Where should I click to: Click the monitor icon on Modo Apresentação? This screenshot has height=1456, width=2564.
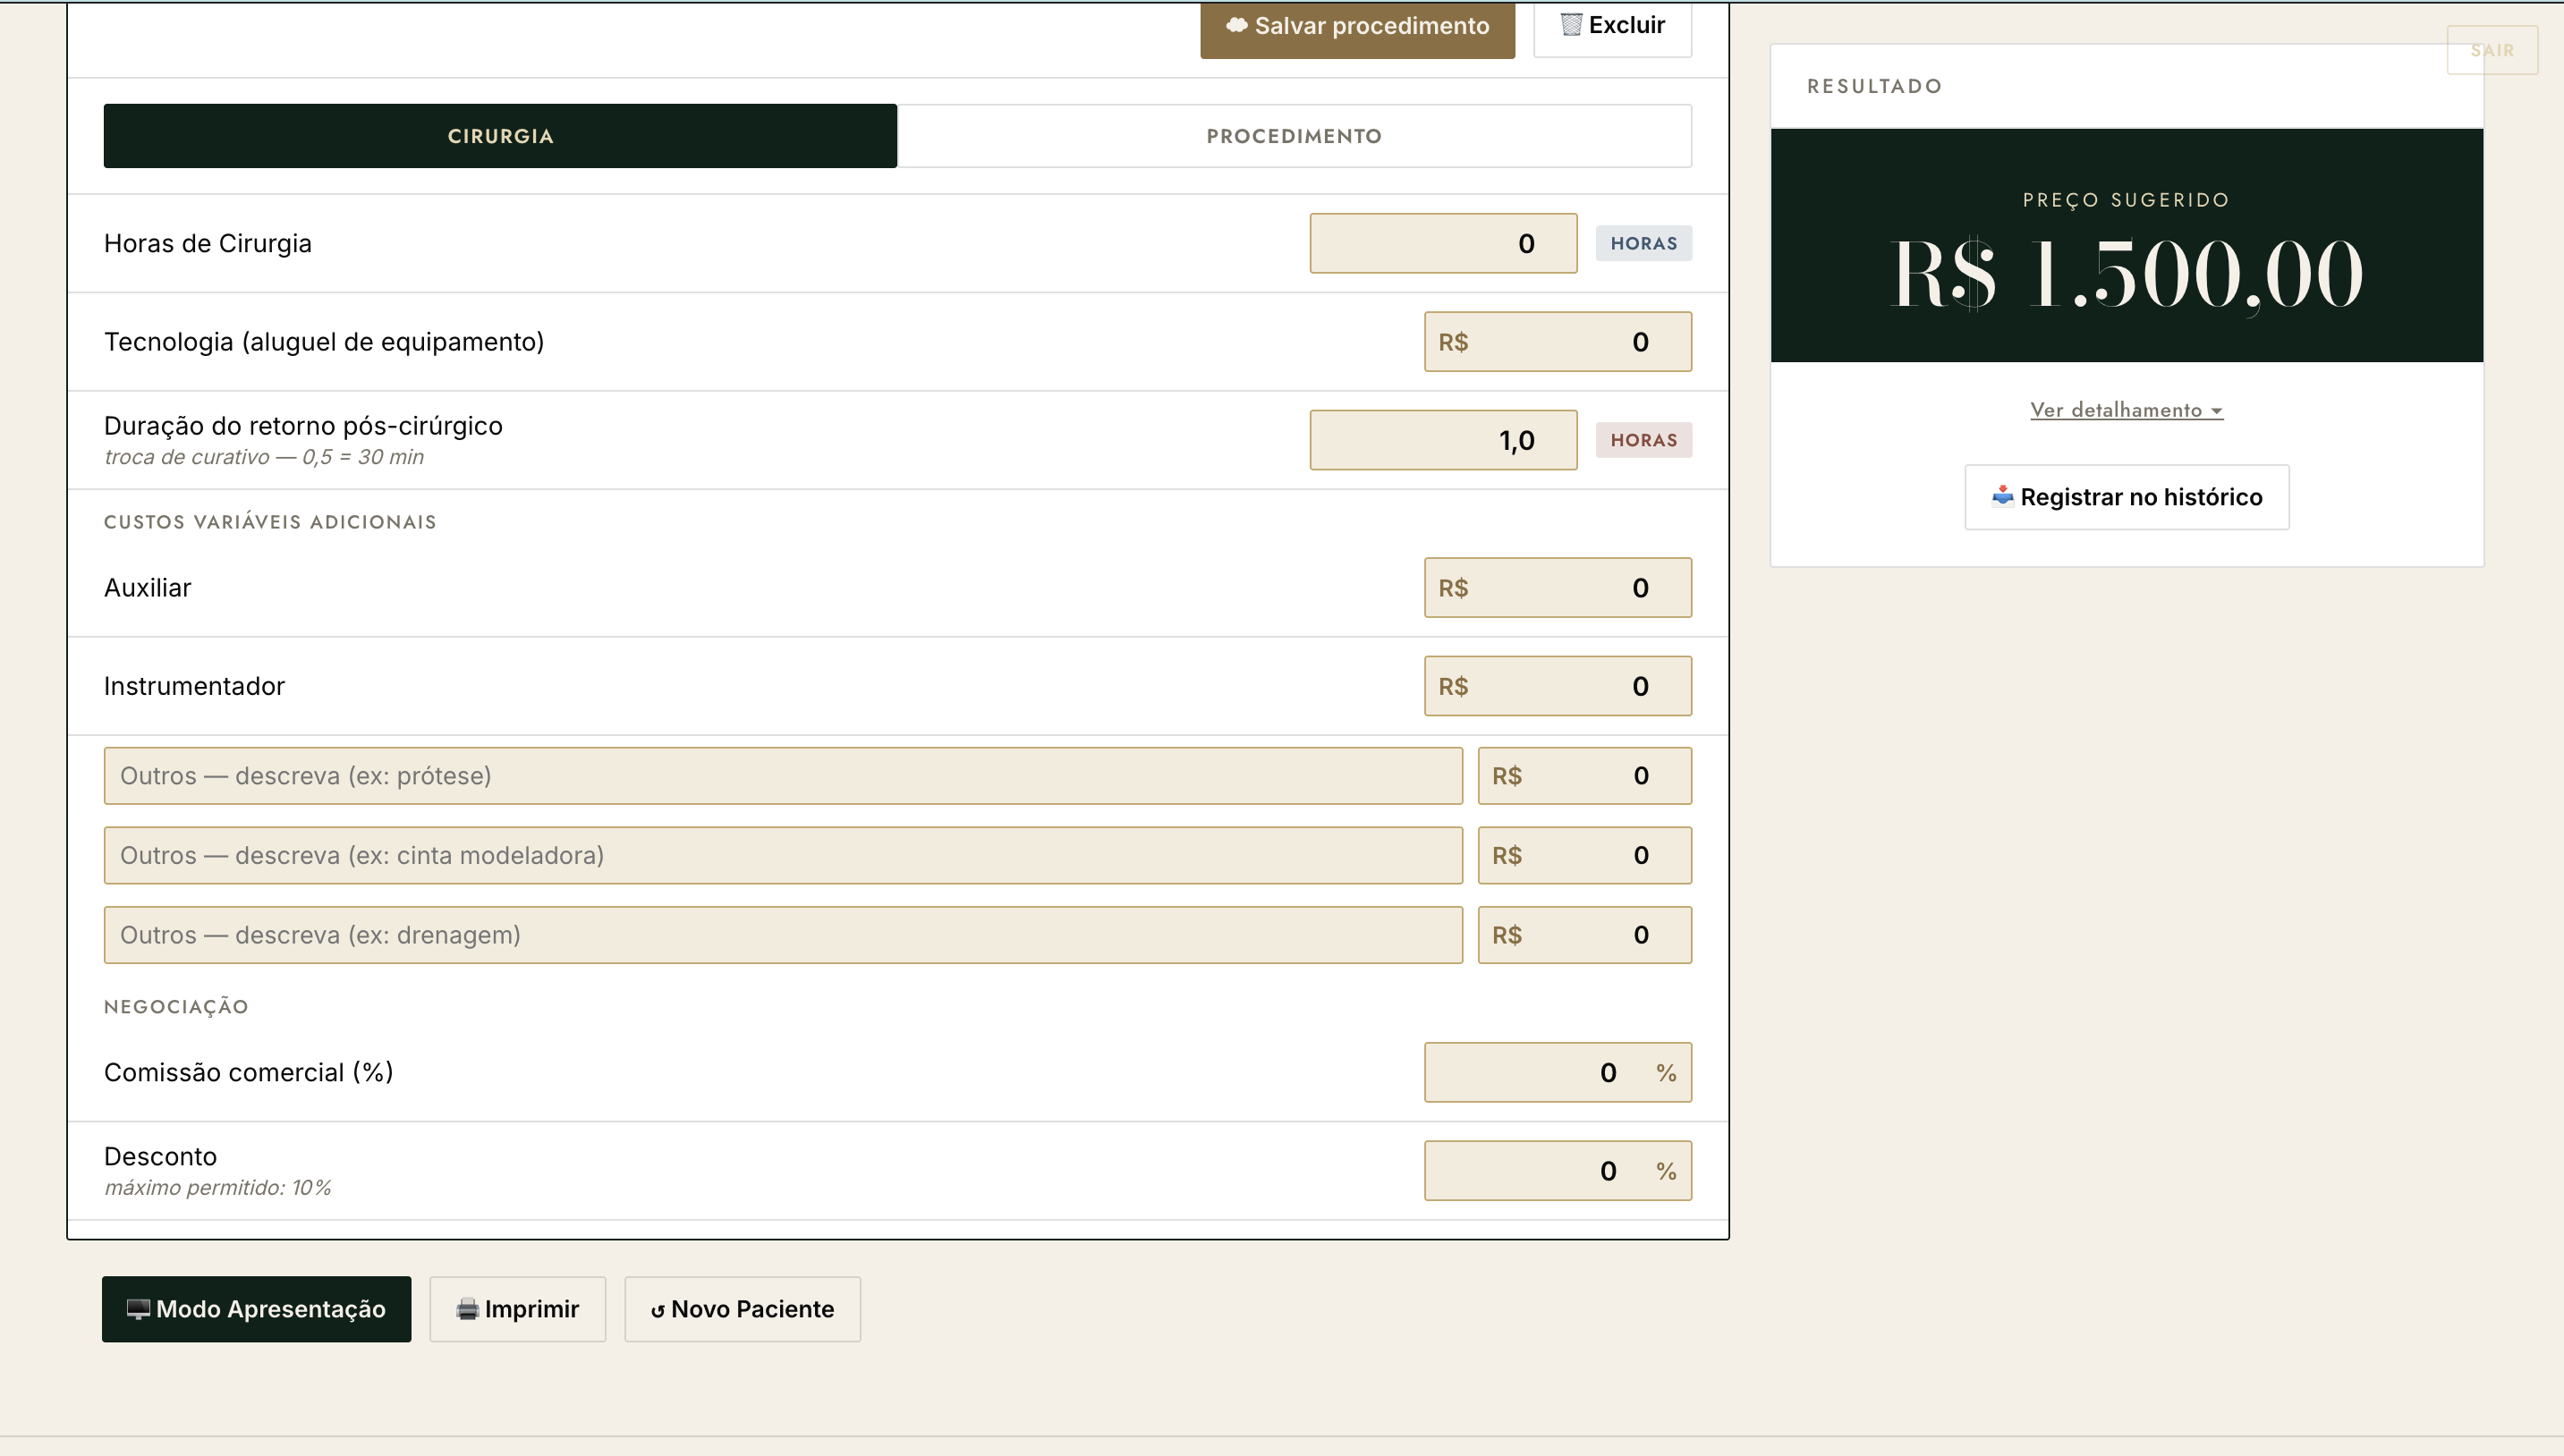[x=138, y=1309]
